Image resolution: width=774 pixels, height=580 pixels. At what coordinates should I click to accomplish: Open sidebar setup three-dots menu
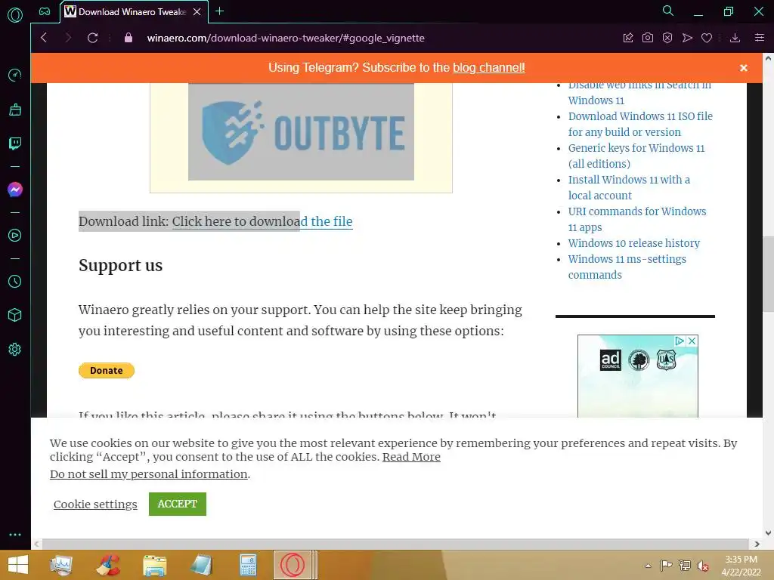click(15, 535)
